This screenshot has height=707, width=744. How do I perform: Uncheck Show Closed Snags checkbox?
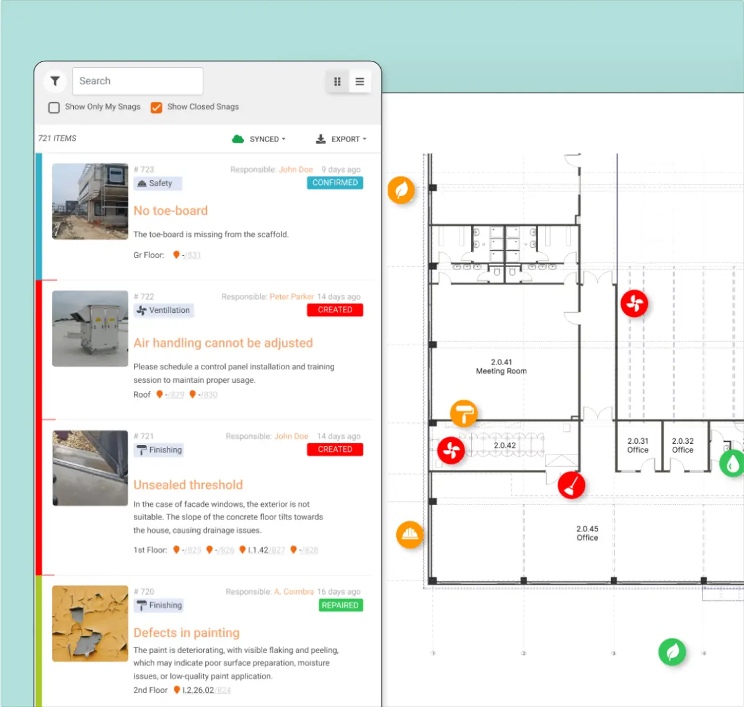(x=157, y=107)
